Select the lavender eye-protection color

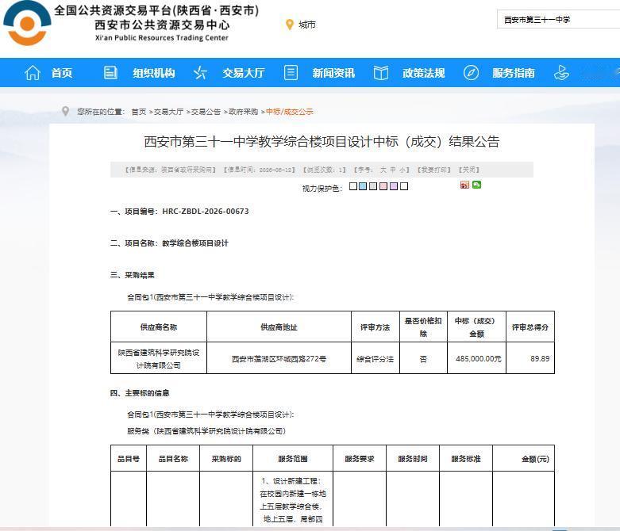click(x=394, y=186)
